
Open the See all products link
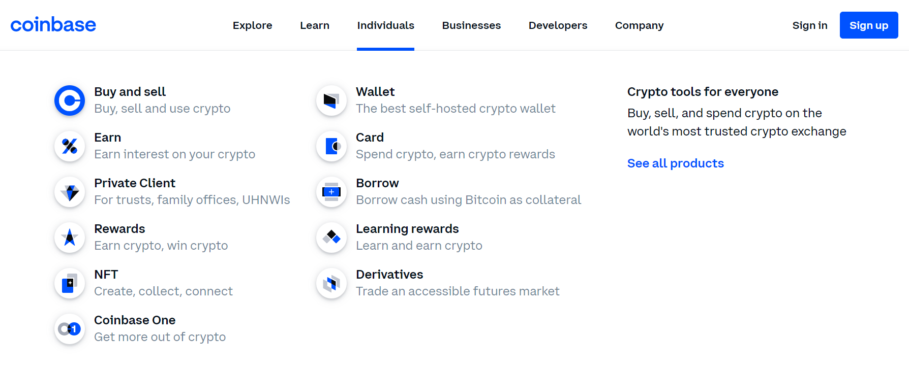tap(675, 163)
